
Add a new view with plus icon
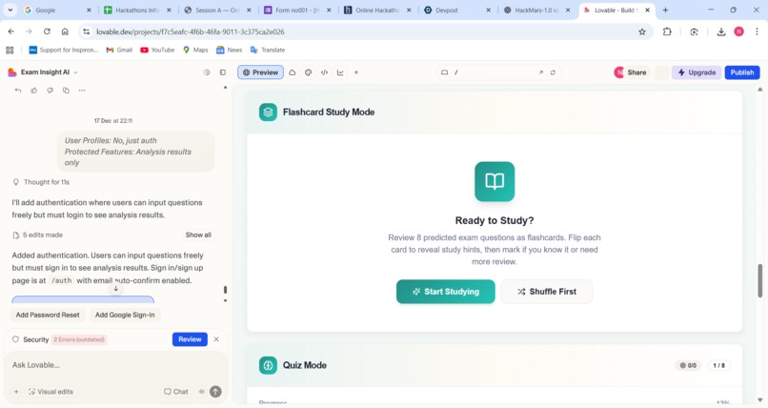pos(356,72)
